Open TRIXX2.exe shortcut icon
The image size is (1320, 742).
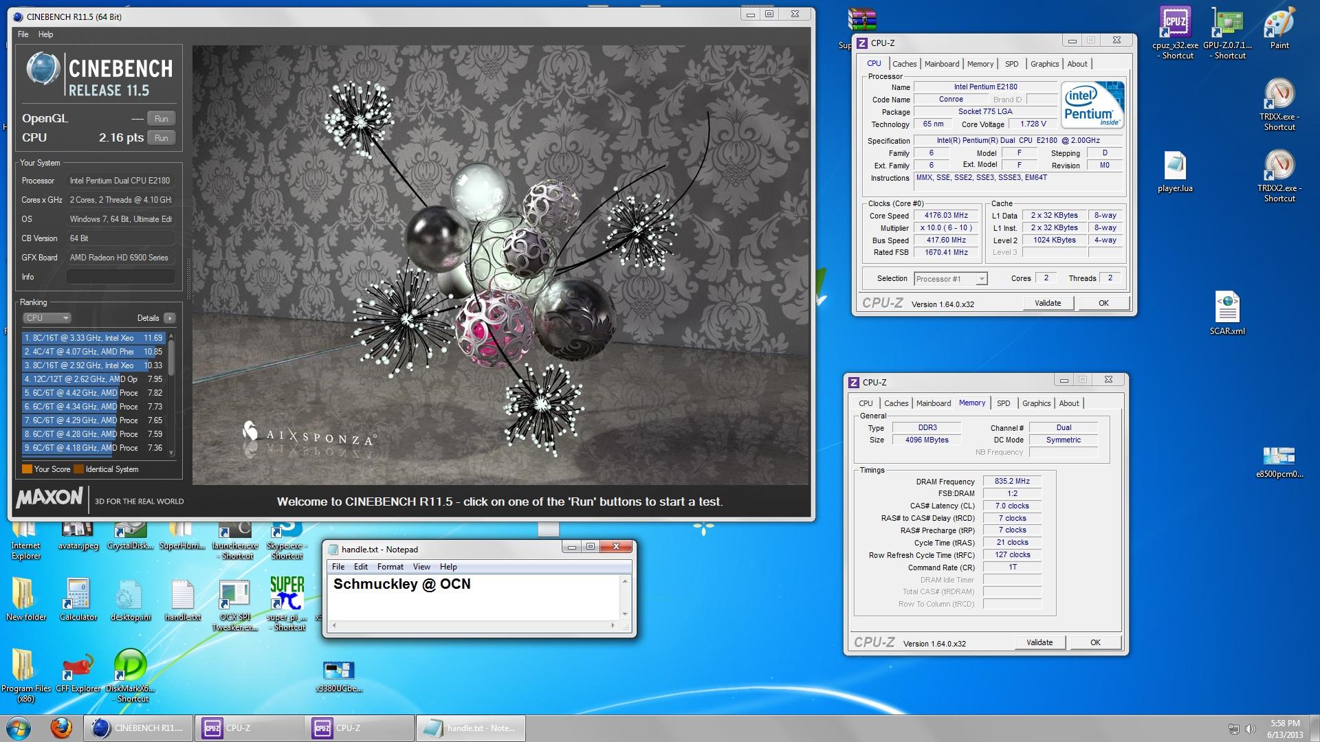pyautogui.click(x=1279, y=177)
